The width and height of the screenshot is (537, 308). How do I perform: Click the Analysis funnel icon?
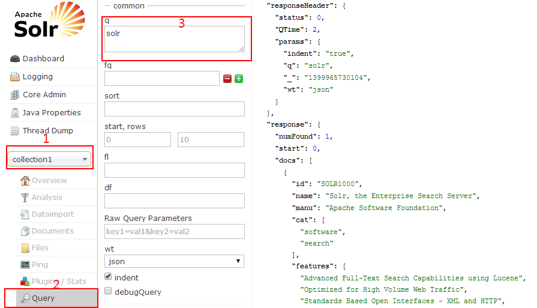pyautogui.click(x=25, y=198)
